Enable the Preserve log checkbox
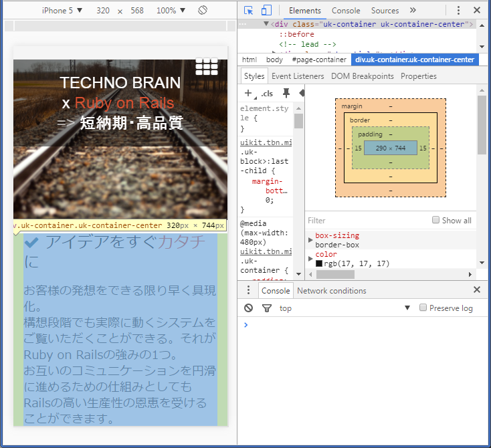491x448 pixels. point(423,308)
